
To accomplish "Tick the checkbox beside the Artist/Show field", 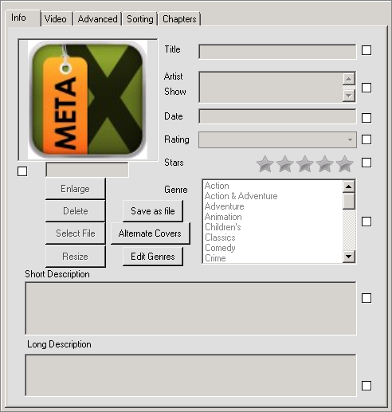I will click(367, 88).
